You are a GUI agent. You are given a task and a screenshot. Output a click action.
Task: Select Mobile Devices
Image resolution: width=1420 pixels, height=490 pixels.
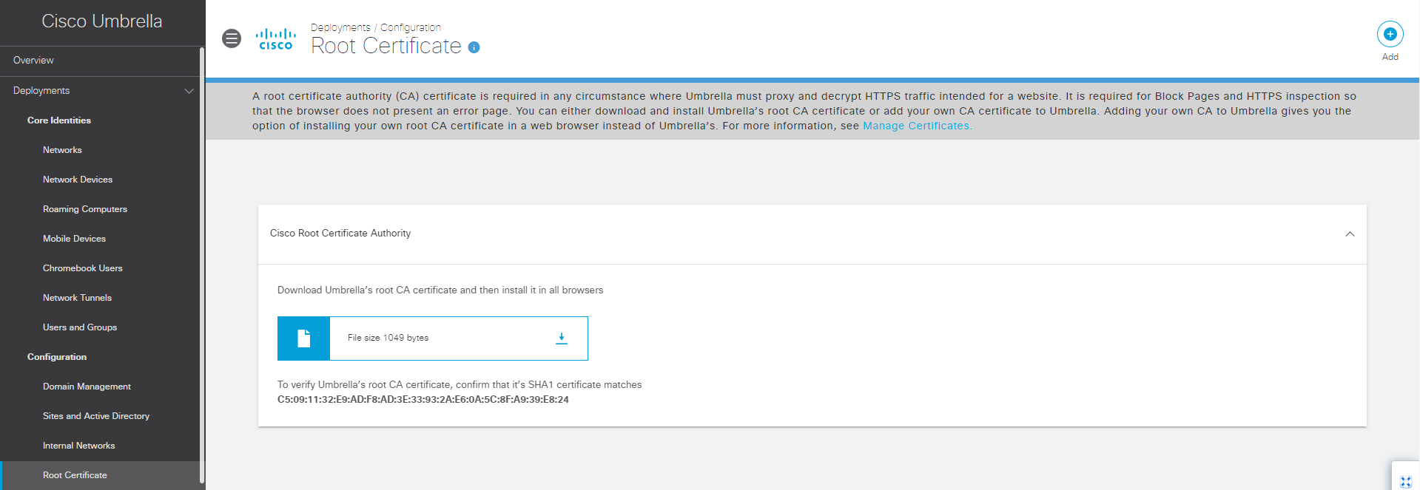pos(74,239)
